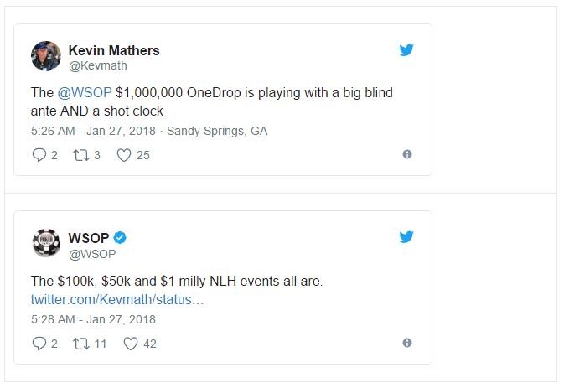
Task: Click the reply icon on Kevin Mathers' tweet
Action: [x=39, y=155]
